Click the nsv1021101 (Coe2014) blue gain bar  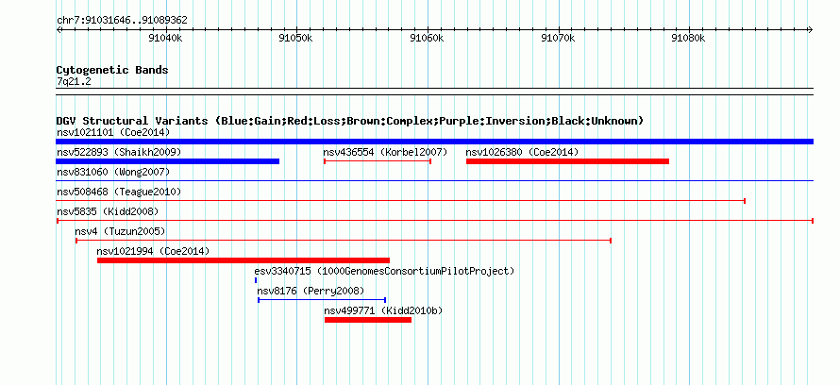(x=434, y=142)
